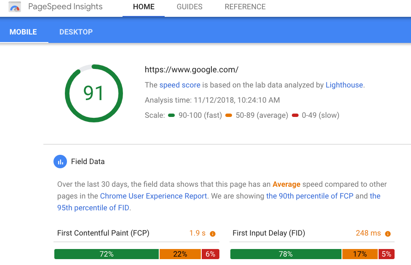Click the green 78% FID bar segment
This screenshot has height=265, width=411.
[286, 254]
